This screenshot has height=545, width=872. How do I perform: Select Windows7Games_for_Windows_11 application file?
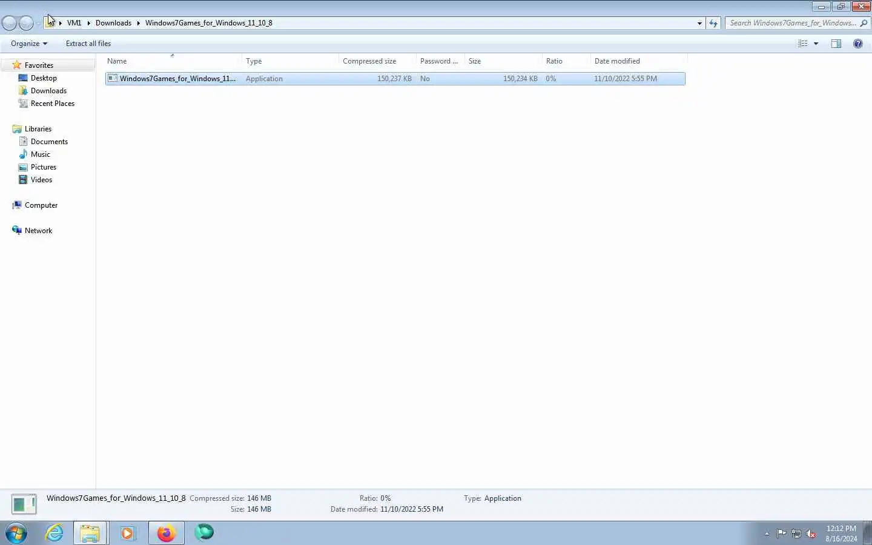click(395, 79)
